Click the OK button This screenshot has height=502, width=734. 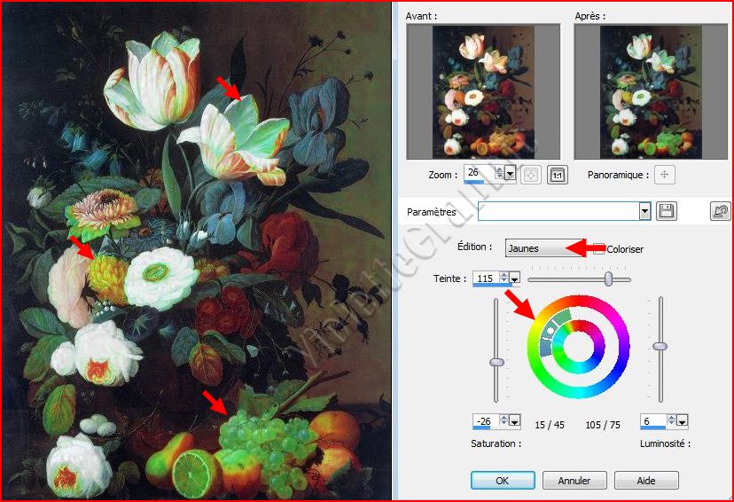coord(503,480)
